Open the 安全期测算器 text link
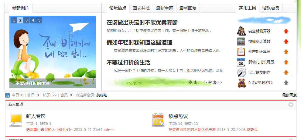301x140 pixels. click(259, 31)
